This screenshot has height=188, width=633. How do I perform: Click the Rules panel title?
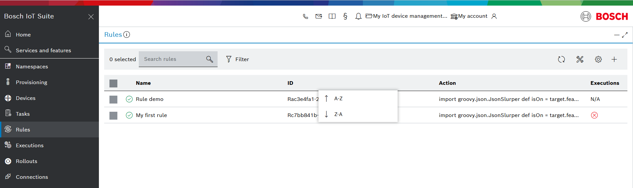point(113,35)
